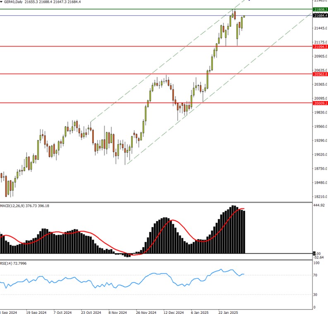Select the black 21684.4 current price tag

321,16
